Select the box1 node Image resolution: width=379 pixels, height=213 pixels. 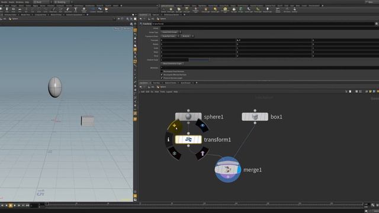[255, 117]
